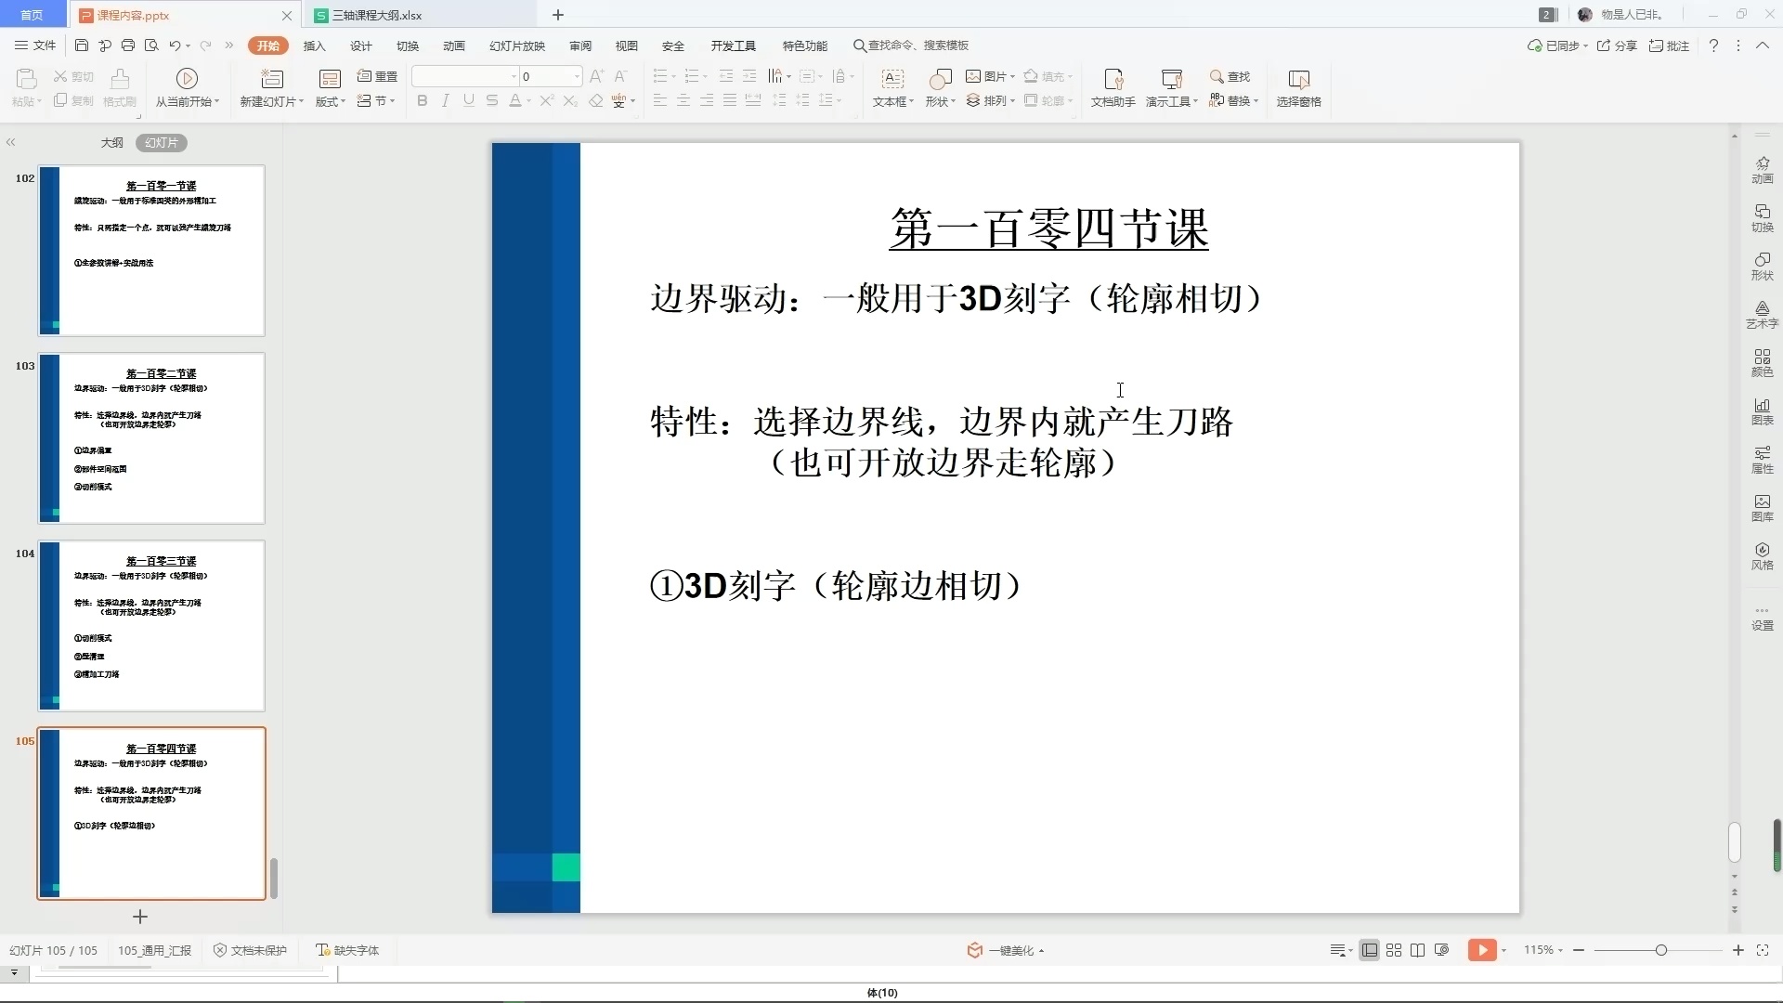Launch 演示工具 presentation tools
The image size is (1783, 1003).
tap(1169, 88)
